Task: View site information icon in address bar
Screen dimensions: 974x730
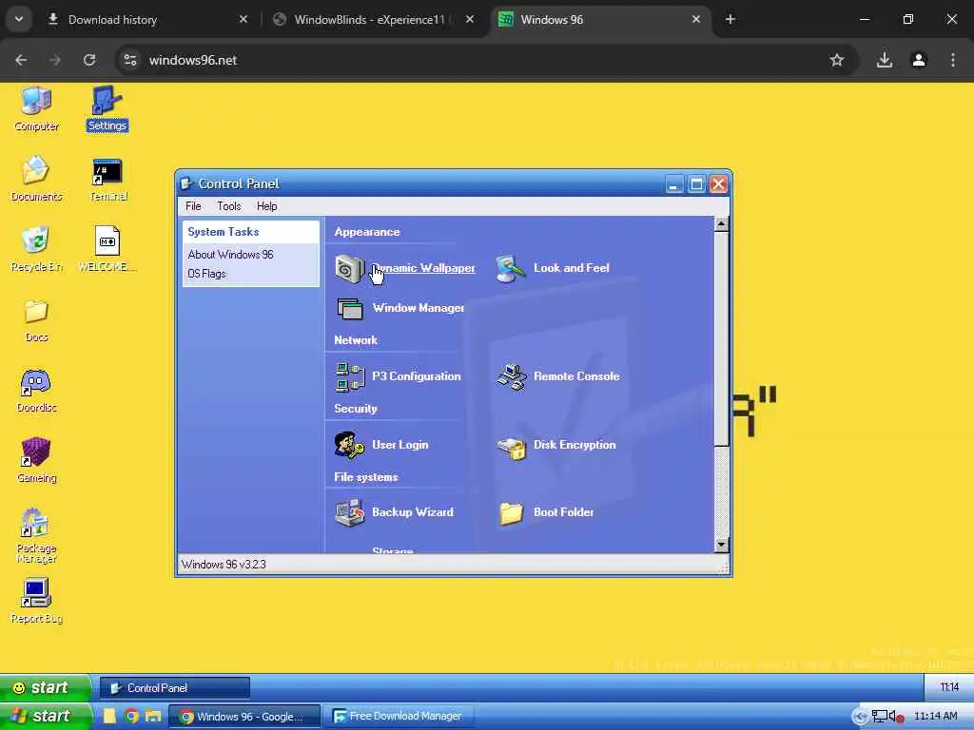Action: tap(129, 60)
